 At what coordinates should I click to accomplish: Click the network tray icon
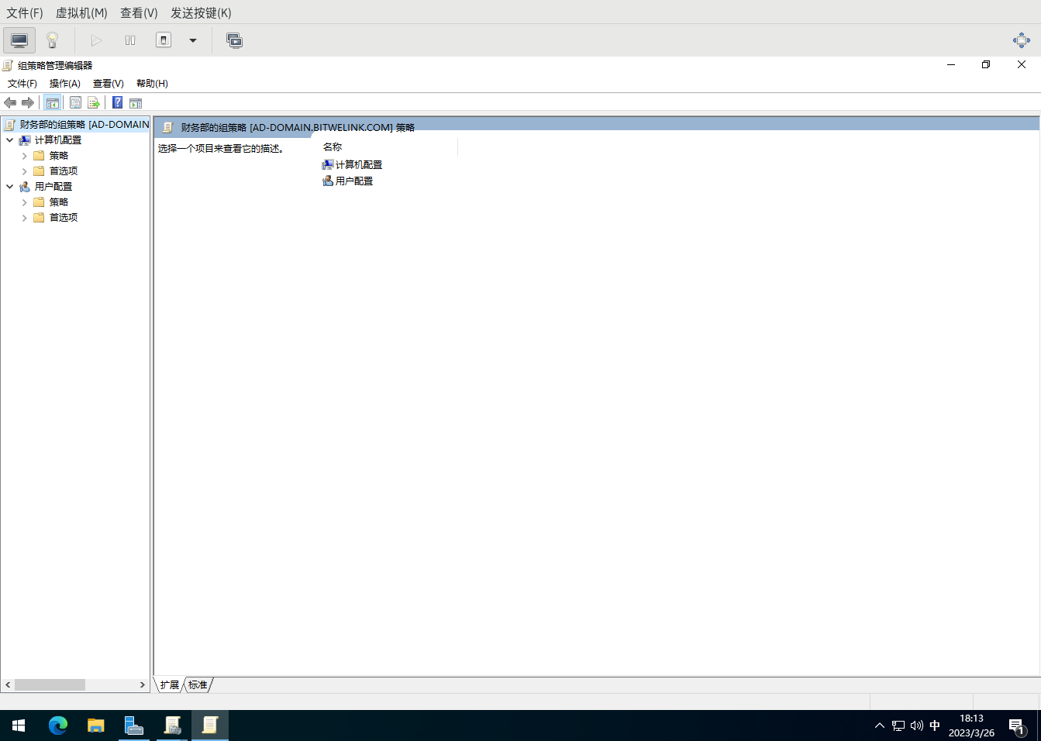pyautogui.click(x=898, y=725)
